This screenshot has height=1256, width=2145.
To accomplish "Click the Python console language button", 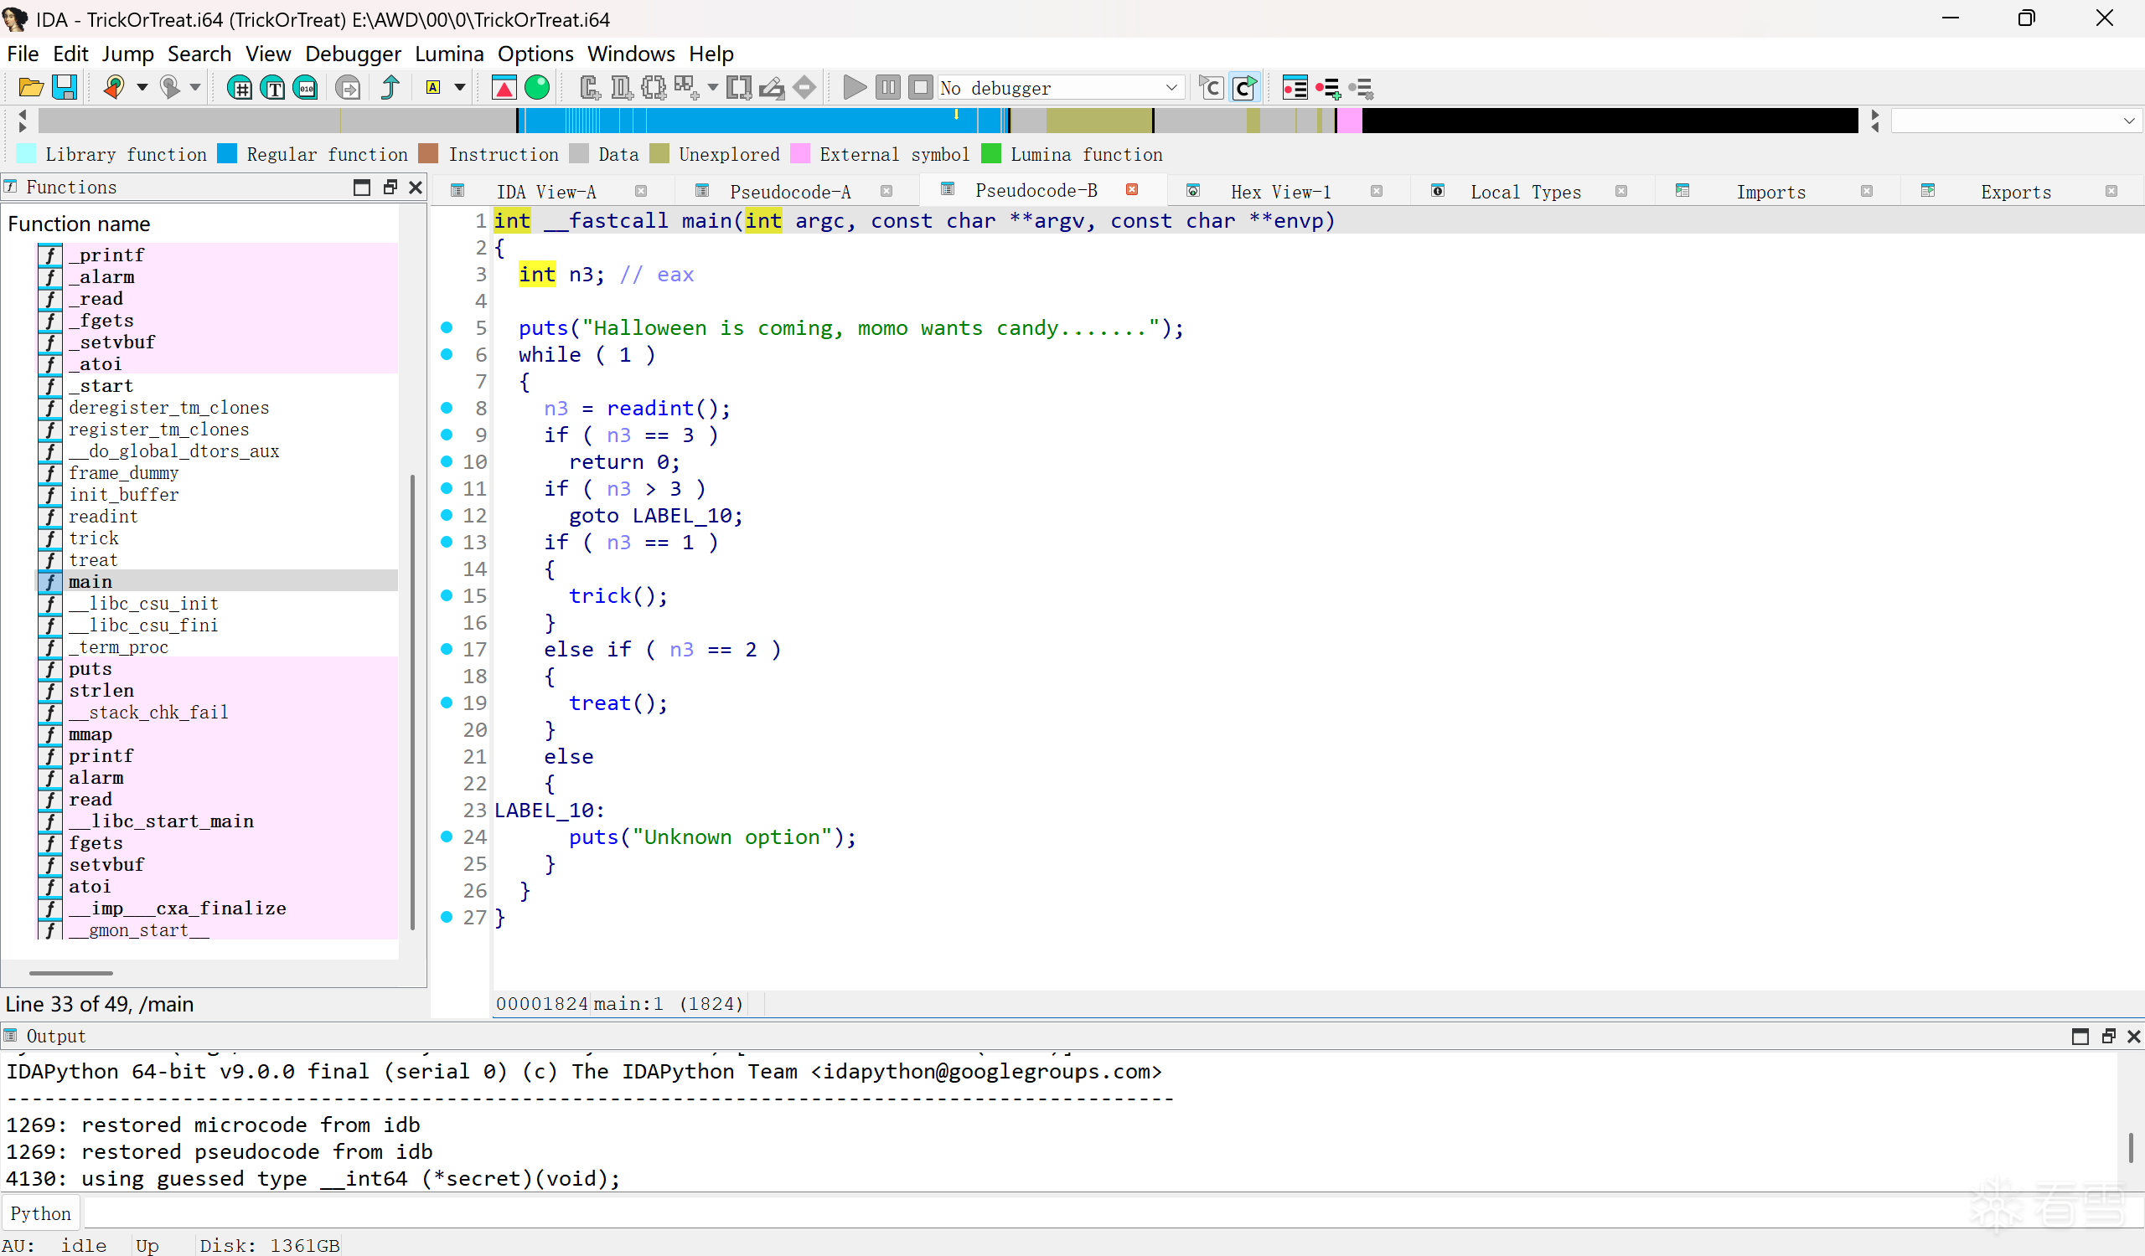I will [41, 1213].
